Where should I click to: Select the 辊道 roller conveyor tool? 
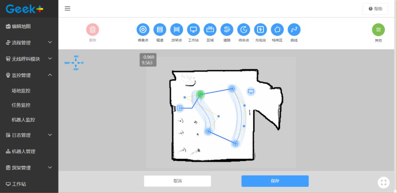pyautogui.click(x=160, y=30)
